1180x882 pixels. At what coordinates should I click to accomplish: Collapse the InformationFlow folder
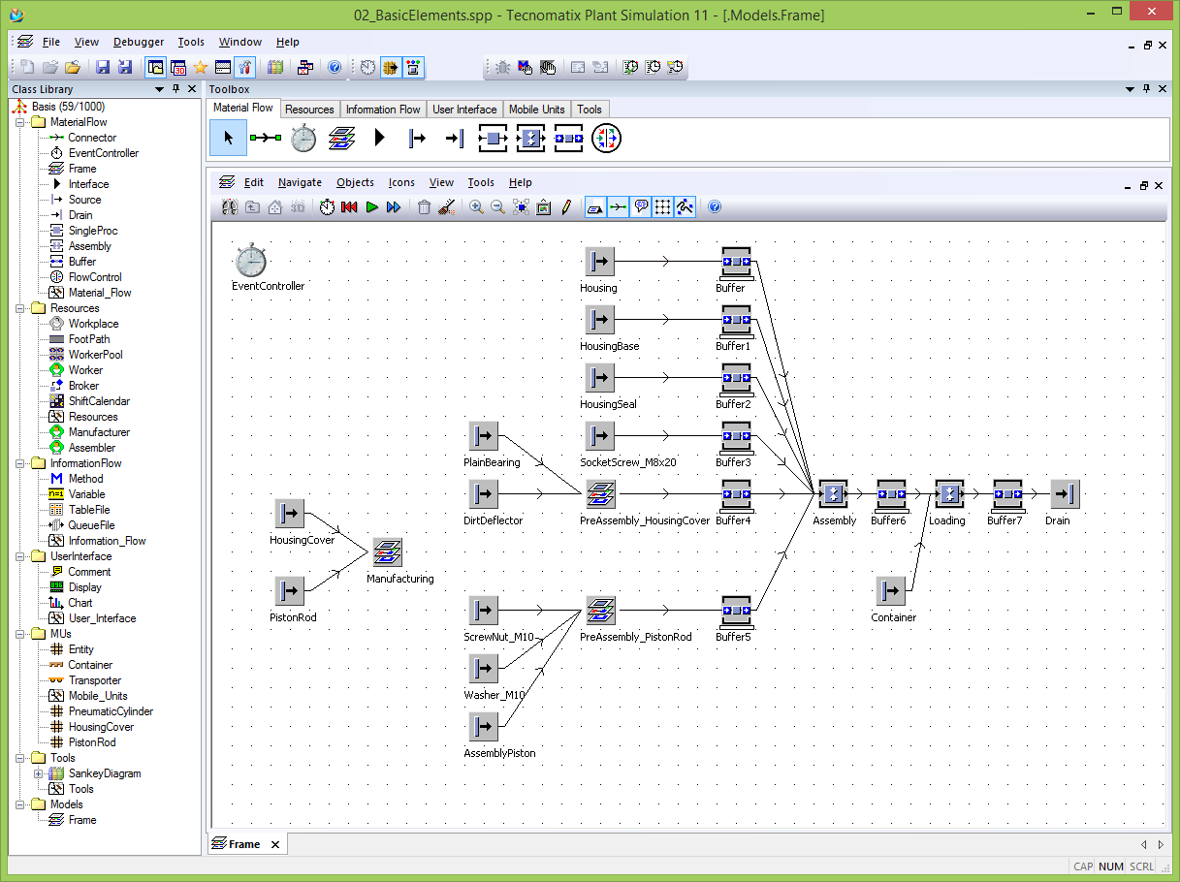pos(20,463)
